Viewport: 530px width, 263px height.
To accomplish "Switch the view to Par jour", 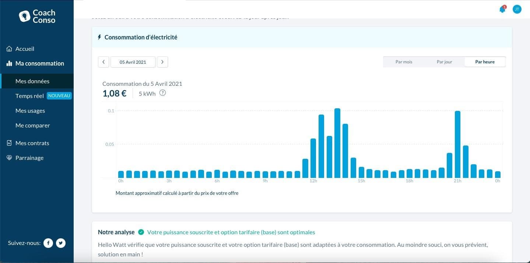I will 444,62.
